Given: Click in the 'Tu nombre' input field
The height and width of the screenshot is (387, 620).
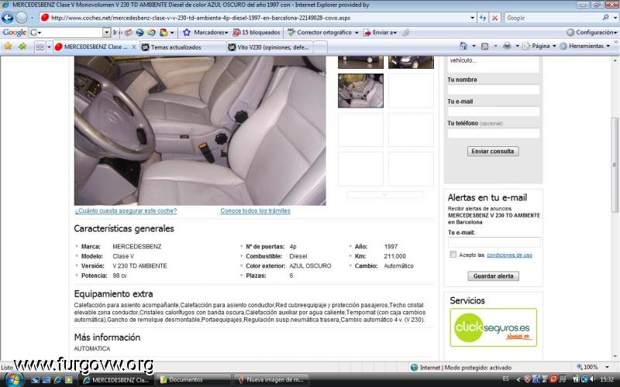Looking at the screenshot, I should 494,90.
